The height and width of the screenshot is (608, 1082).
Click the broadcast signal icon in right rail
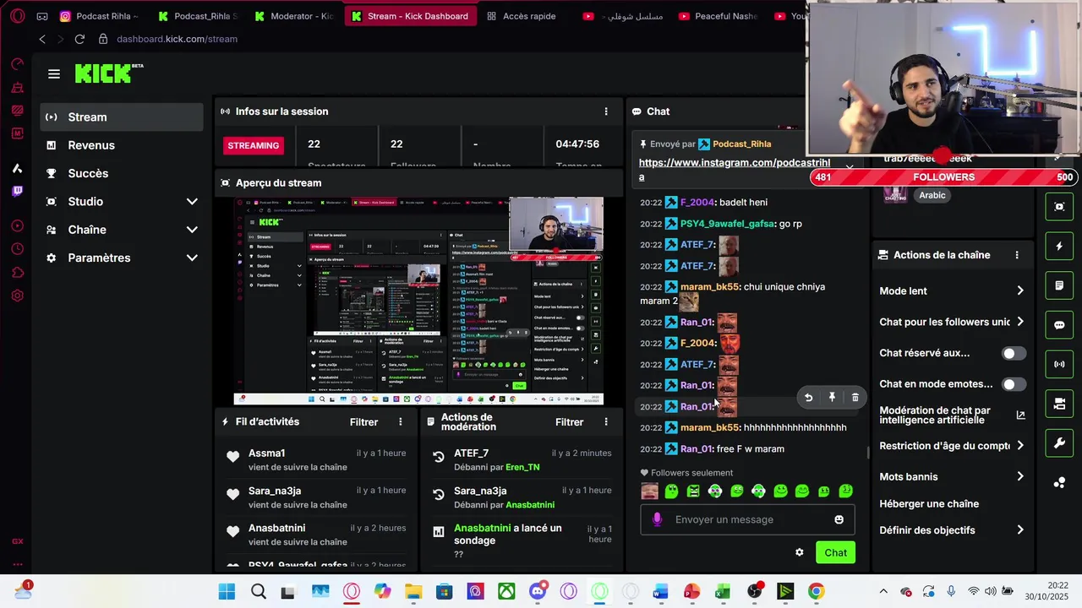(1059, 365)
